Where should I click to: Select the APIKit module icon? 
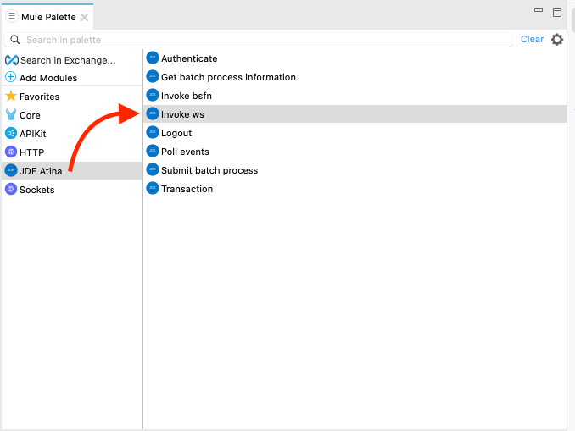point(11,134)
